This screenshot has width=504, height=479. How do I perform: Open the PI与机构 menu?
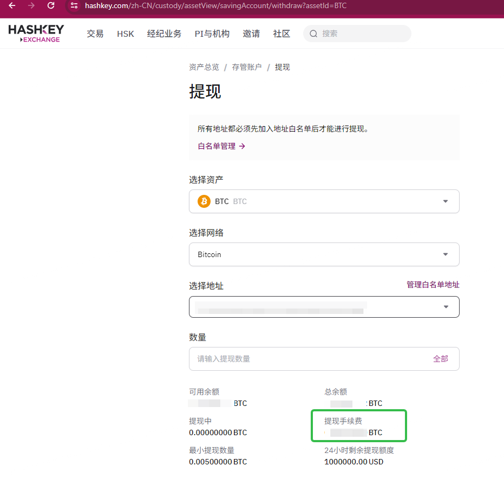click(212, 34)
